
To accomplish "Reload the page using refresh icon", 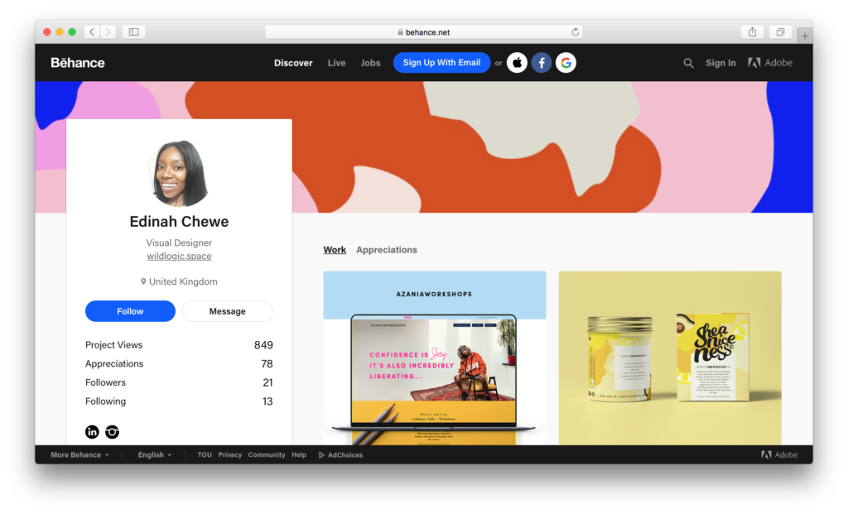I will pyautogui.click(x=575, y=32).
